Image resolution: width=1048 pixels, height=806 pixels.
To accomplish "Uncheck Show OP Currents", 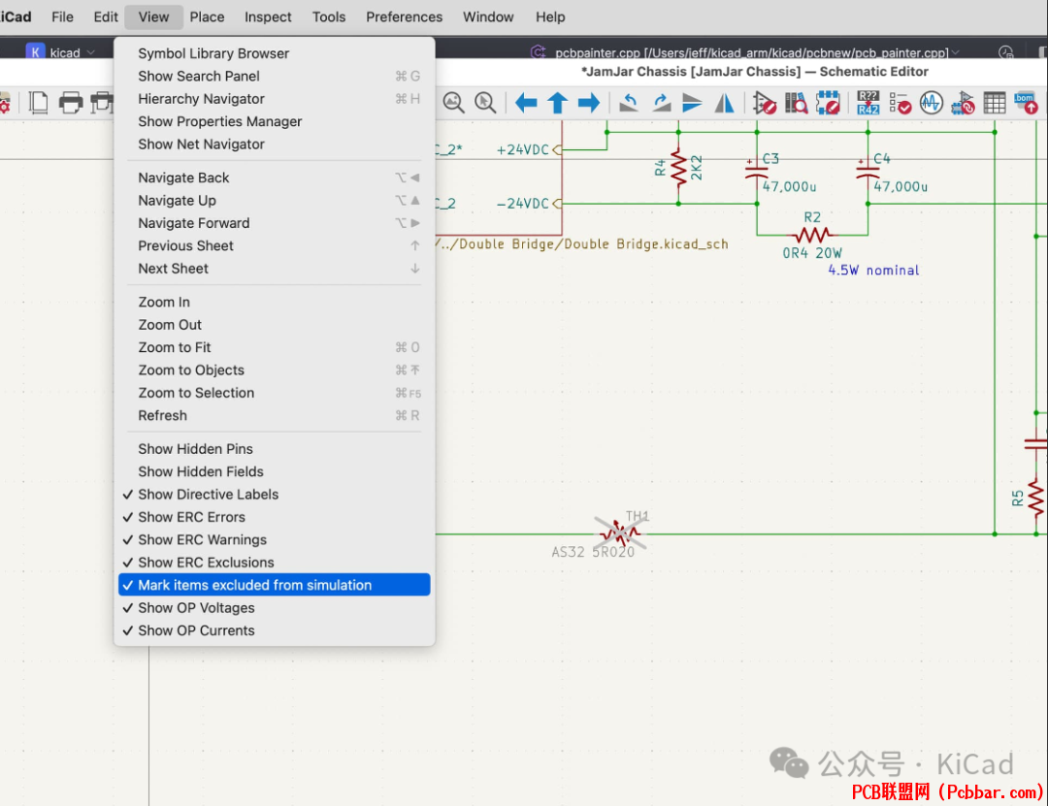I will pyautogui.click(x=274, y=630).
